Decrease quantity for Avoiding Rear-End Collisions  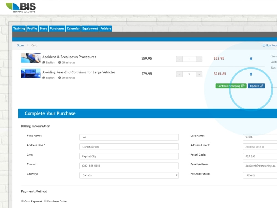pyautogui.click(x=179, y=74)
